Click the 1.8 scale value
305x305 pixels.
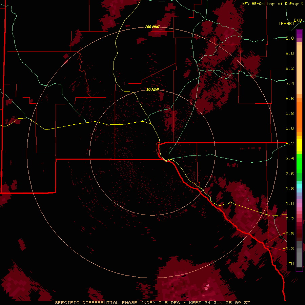290,189
